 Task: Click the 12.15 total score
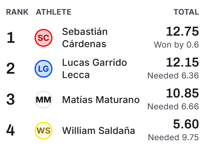click(x=182, y=62)
